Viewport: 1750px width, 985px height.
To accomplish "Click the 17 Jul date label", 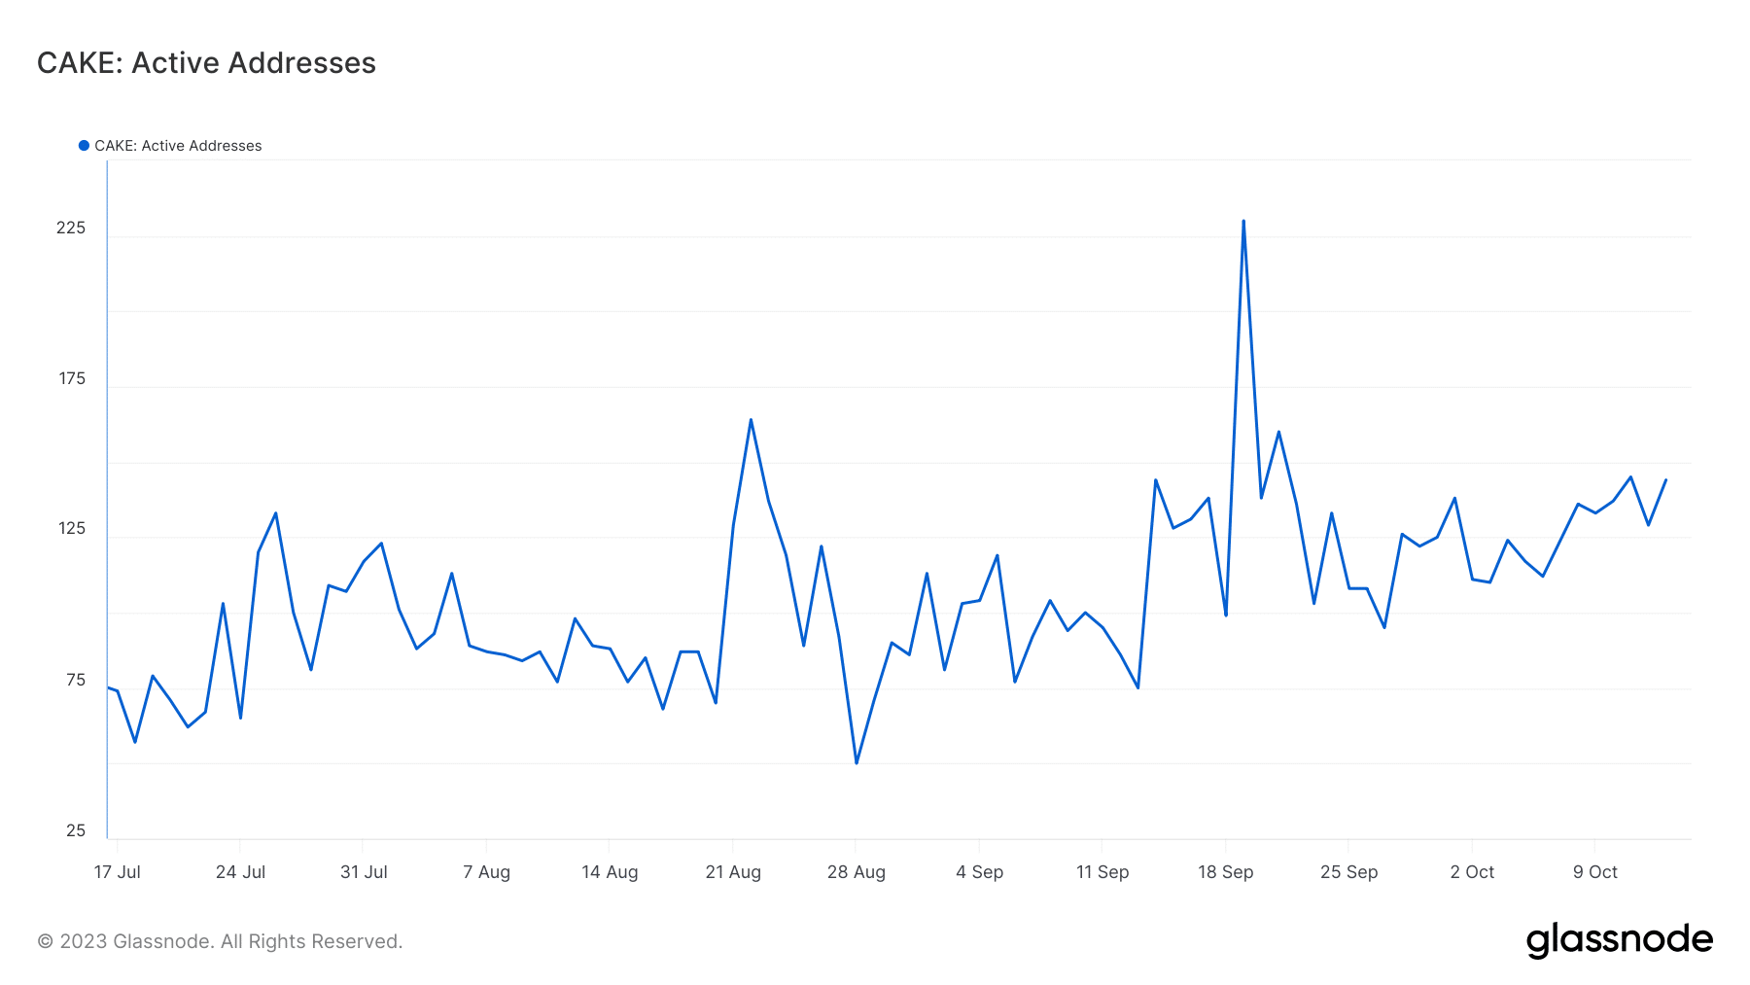I will point(117,872).
